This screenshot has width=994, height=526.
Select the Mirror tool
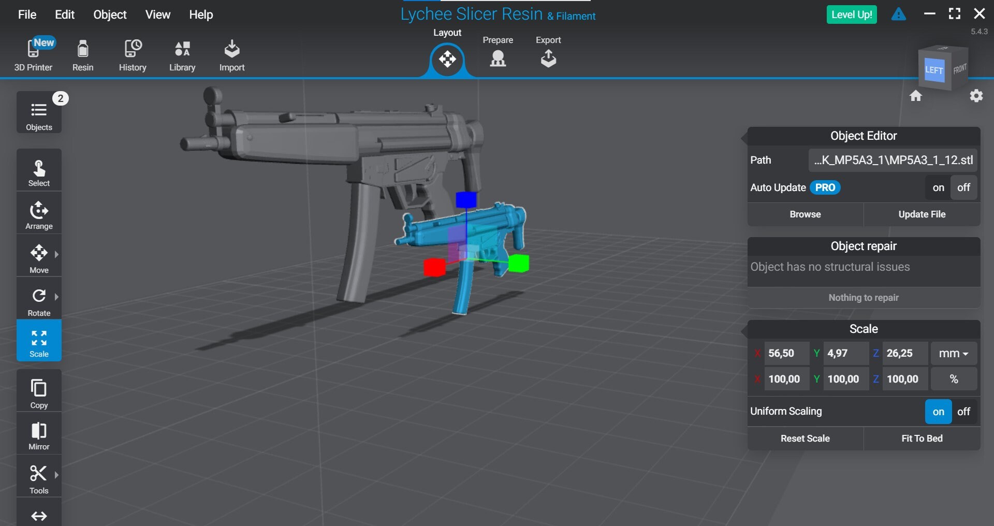(39, 433)
